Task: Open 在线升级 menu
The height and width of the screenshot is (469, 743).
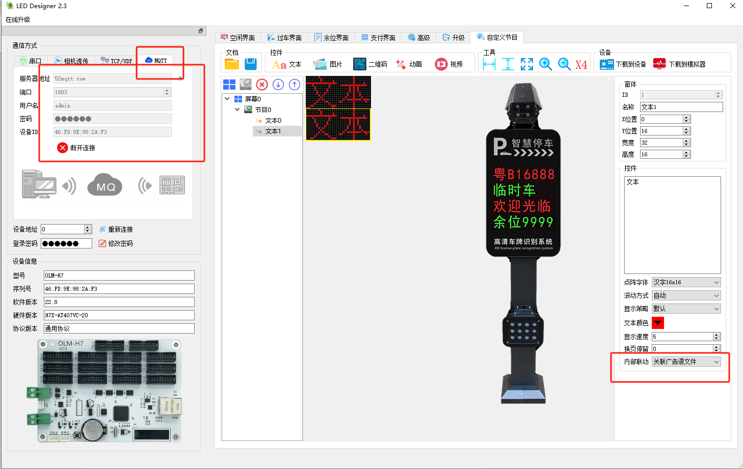Action: pyautogui.click(x=18, y=19)
